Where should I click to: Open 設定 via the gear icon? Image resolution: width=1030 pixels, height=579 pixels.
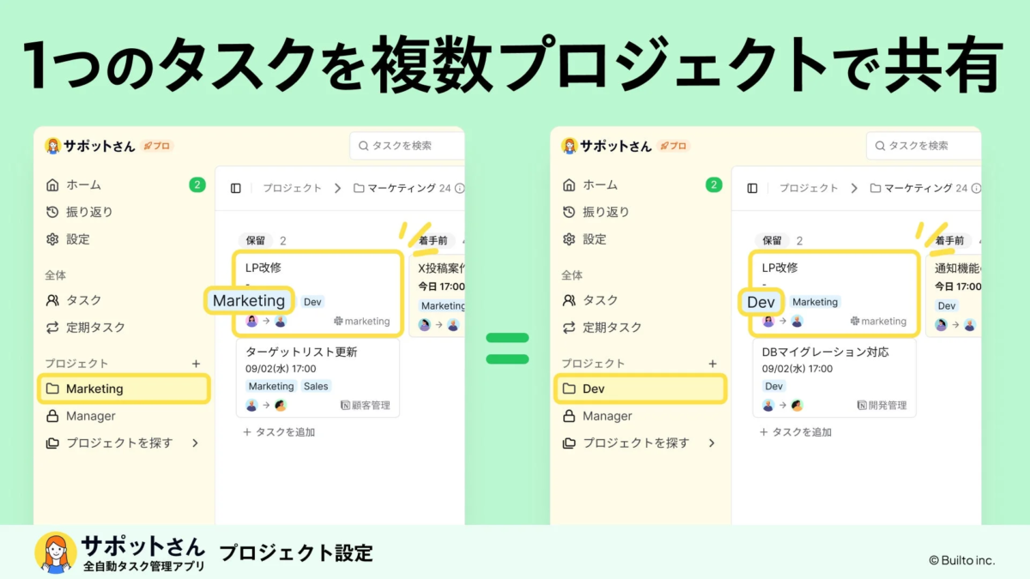[51, 240]
